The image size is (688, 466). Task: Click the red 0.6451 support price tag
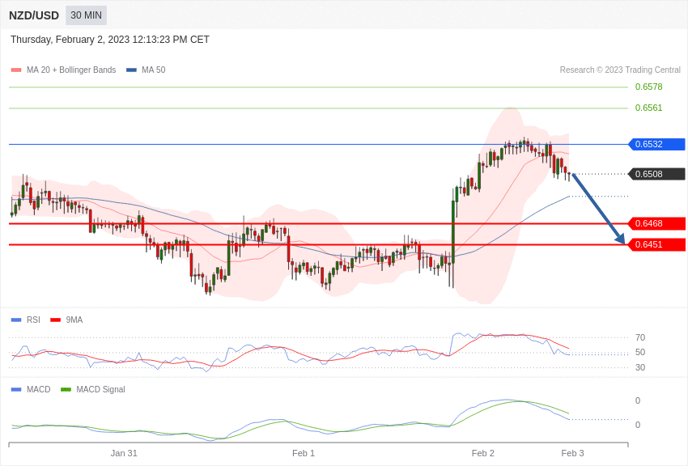(657, 244)
